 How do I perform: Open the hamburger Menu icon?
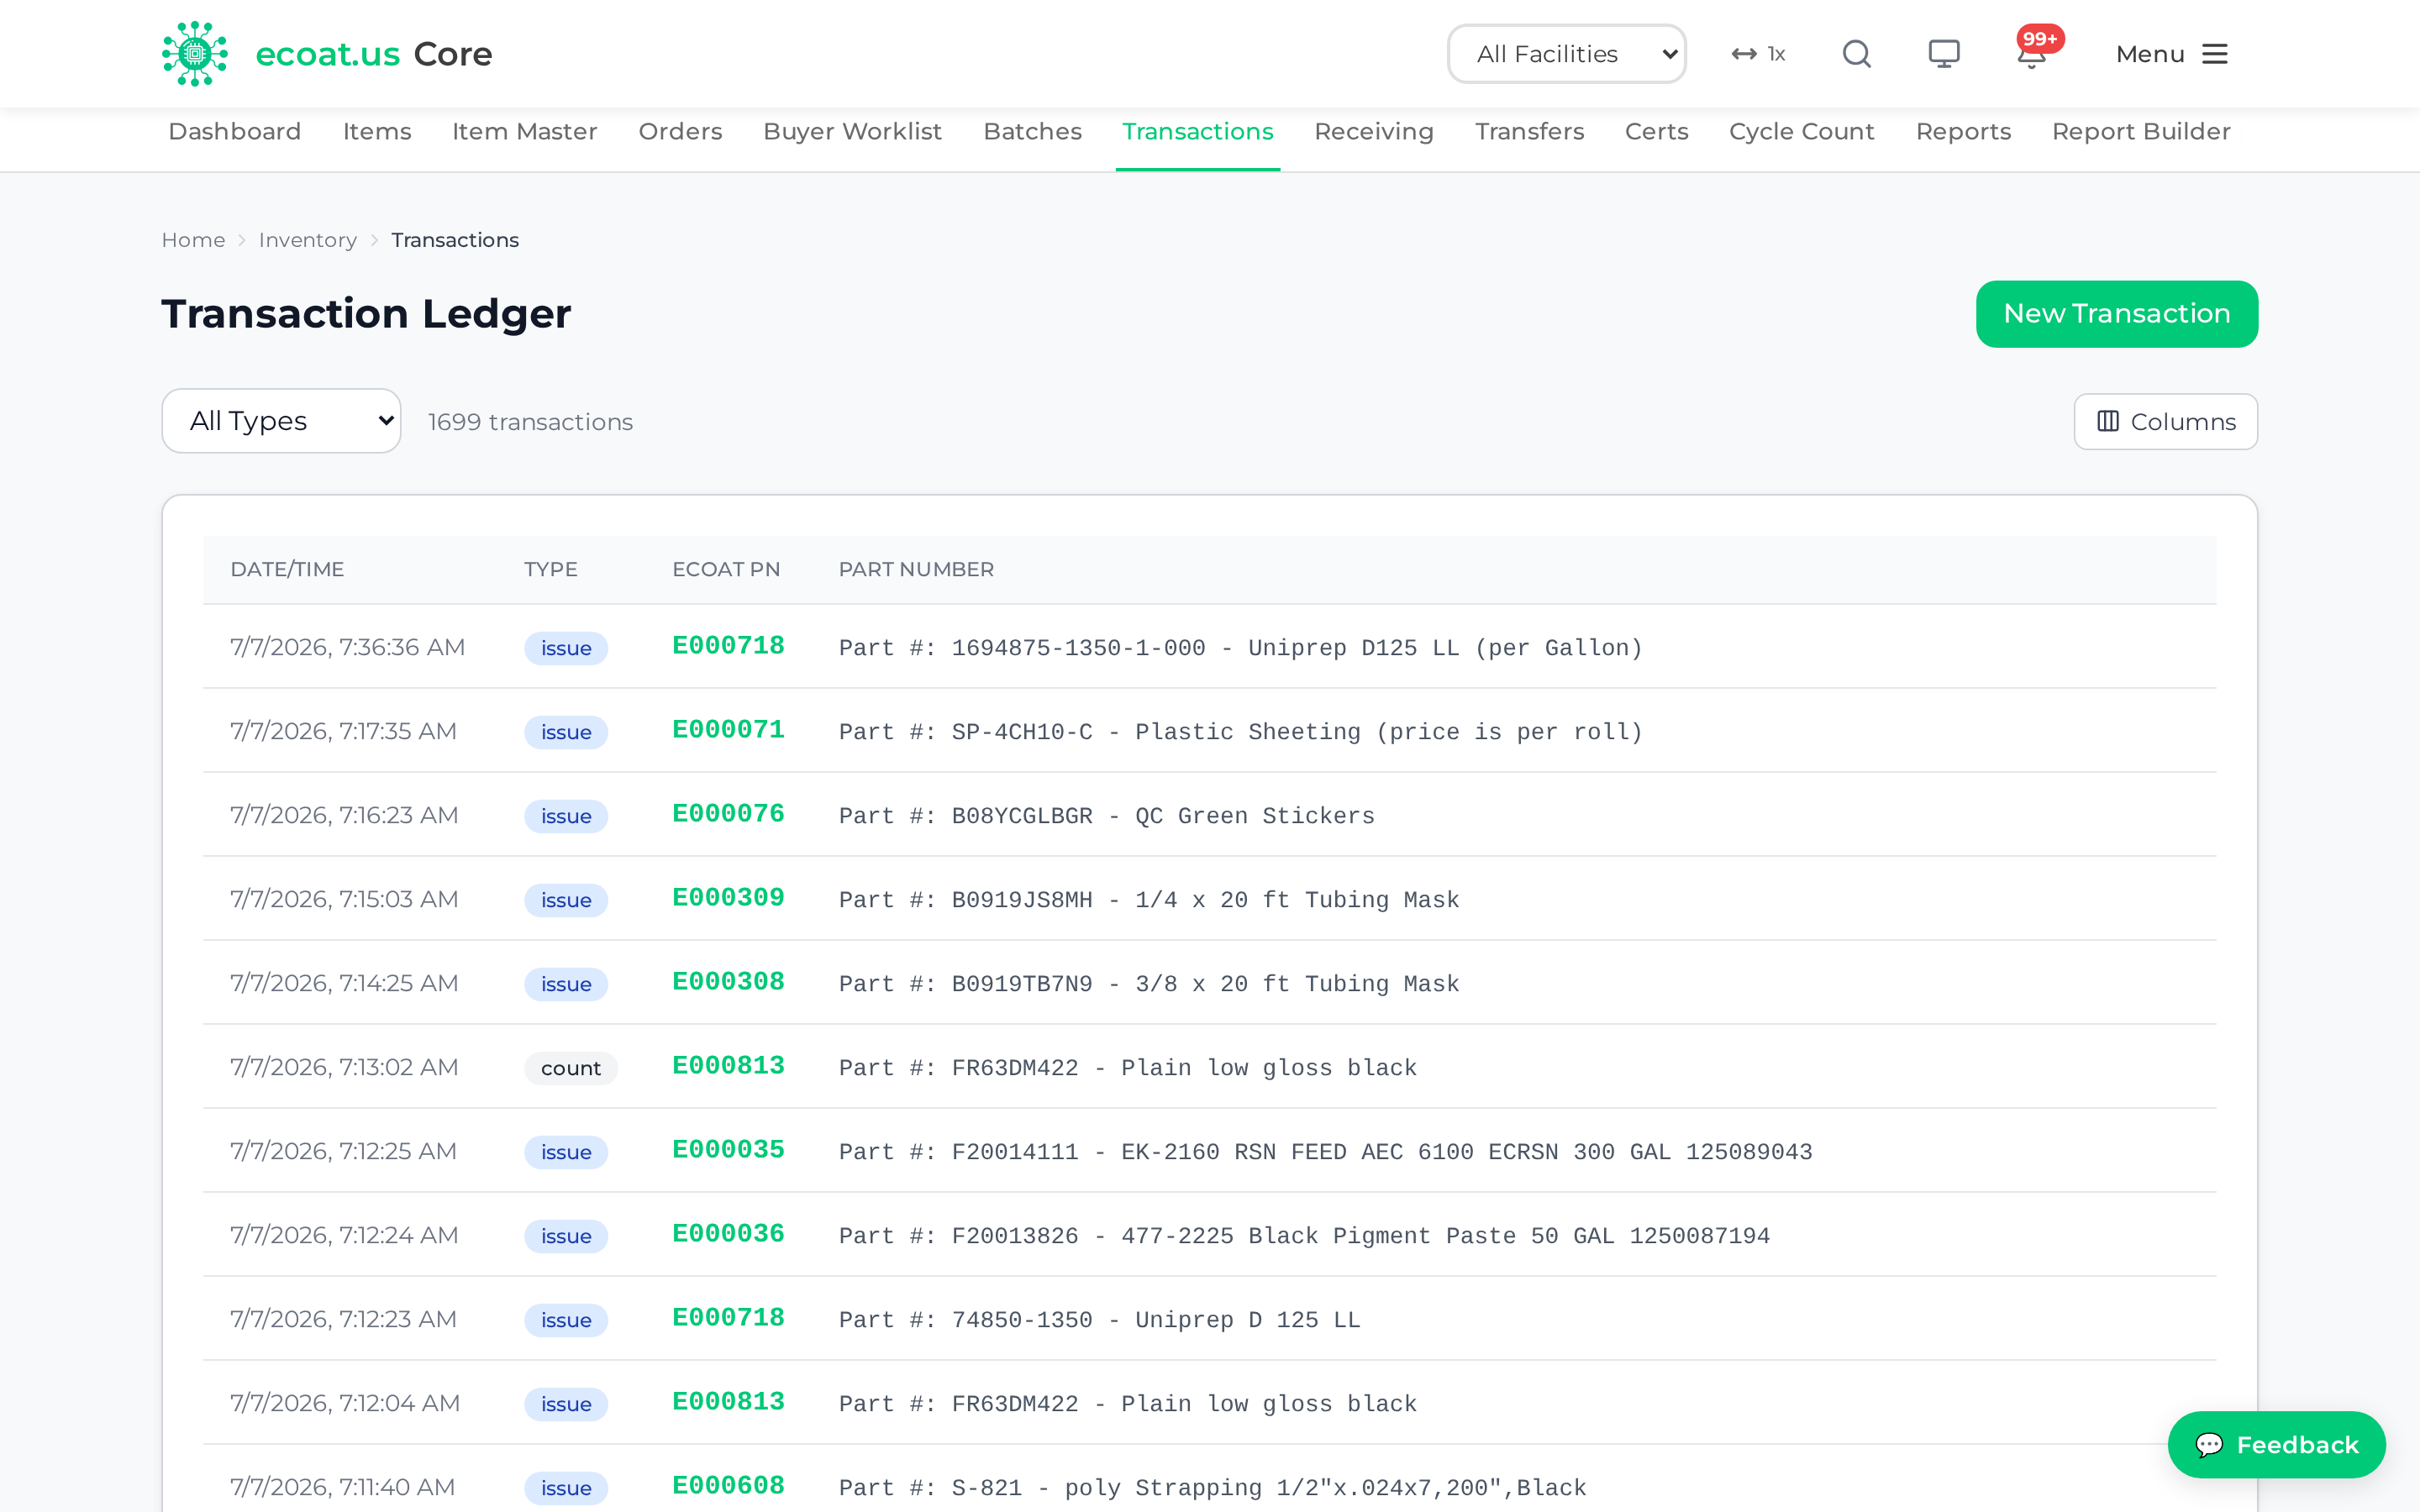click(x=2215, y=54)
